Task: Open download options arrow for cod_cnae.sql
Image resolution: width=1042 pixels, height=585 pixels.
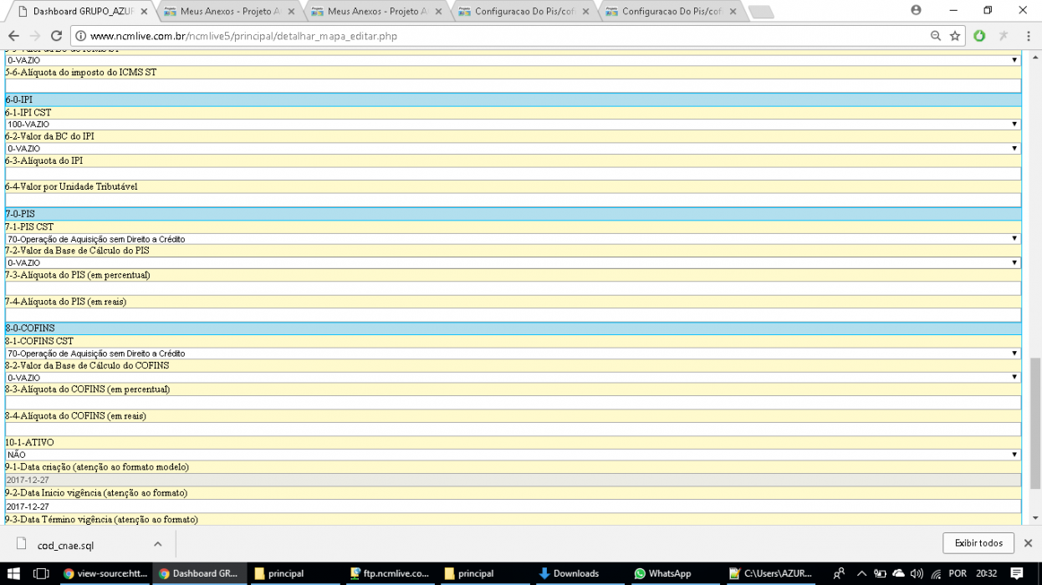Action: pyautogui.click(x=157, y=544)
